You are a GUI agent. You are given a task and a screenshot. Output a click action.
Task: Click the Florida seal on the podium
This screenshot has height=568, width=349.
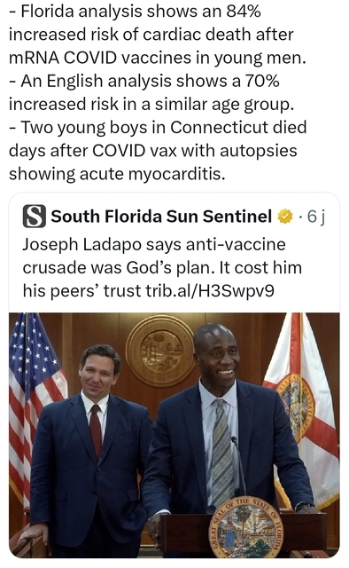(247, 528)
